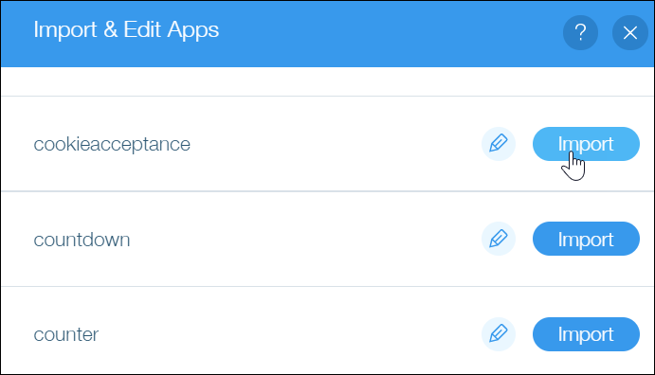Click empty space in the cookieacceptance row
The image size is (655, 375).
(x=335, y=144)
